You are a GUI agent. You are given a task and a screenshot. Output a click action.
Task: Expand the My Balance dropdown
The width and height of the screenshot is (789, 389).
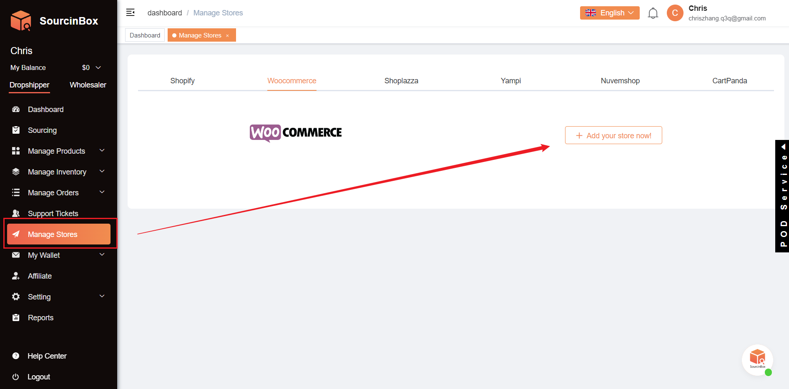[98, 67]
